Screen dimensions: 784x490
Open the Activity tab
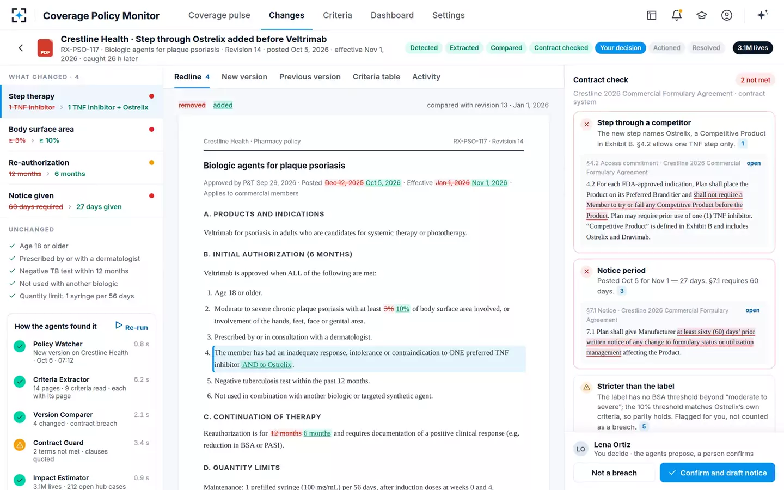point(426,77)
